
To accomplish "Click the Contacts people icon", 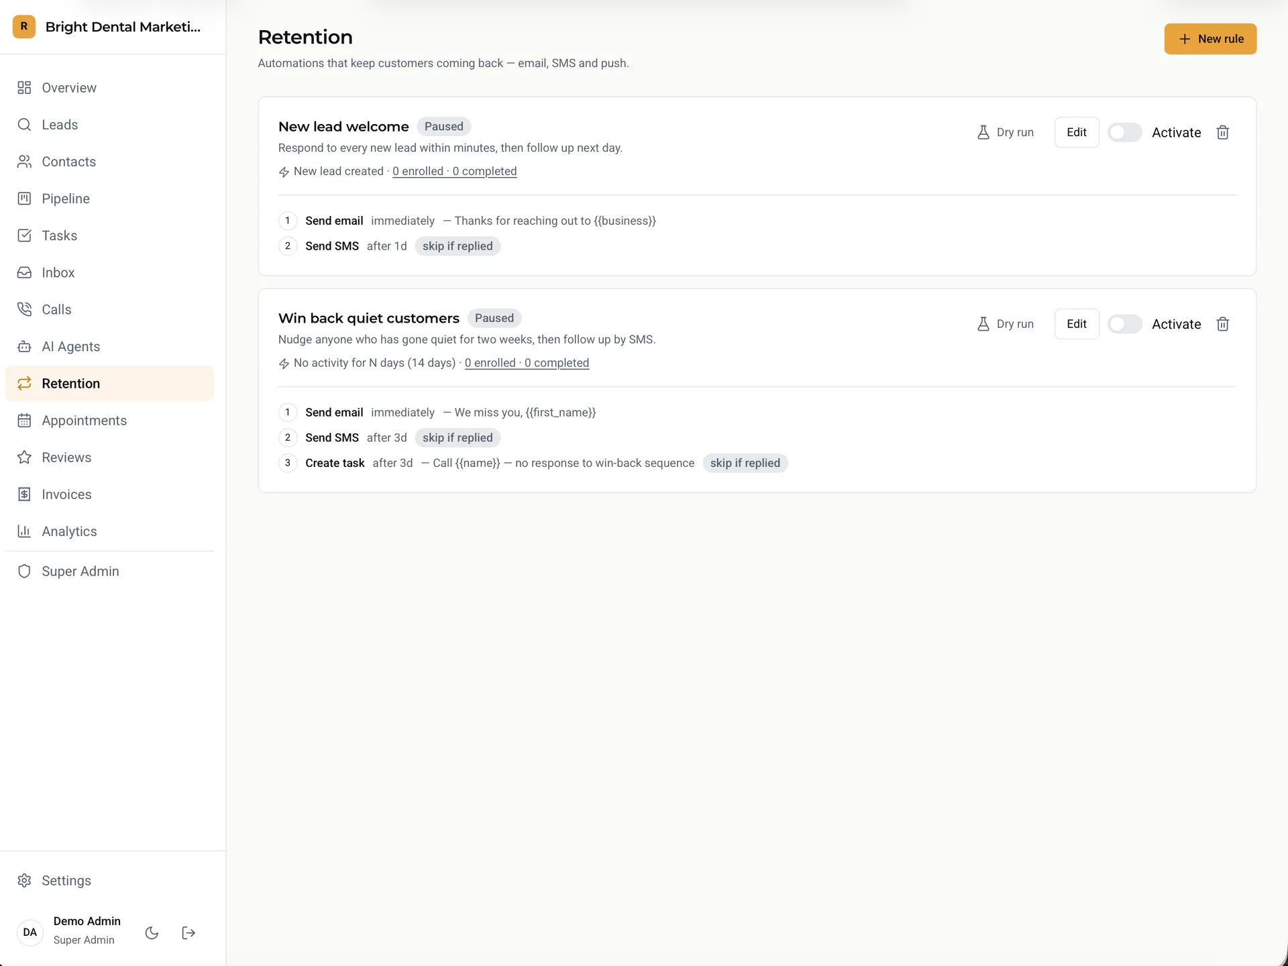I will pos(24,162).
